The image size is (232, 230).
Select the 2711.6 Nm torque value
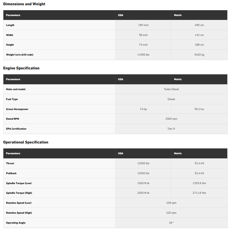[199, 193]
